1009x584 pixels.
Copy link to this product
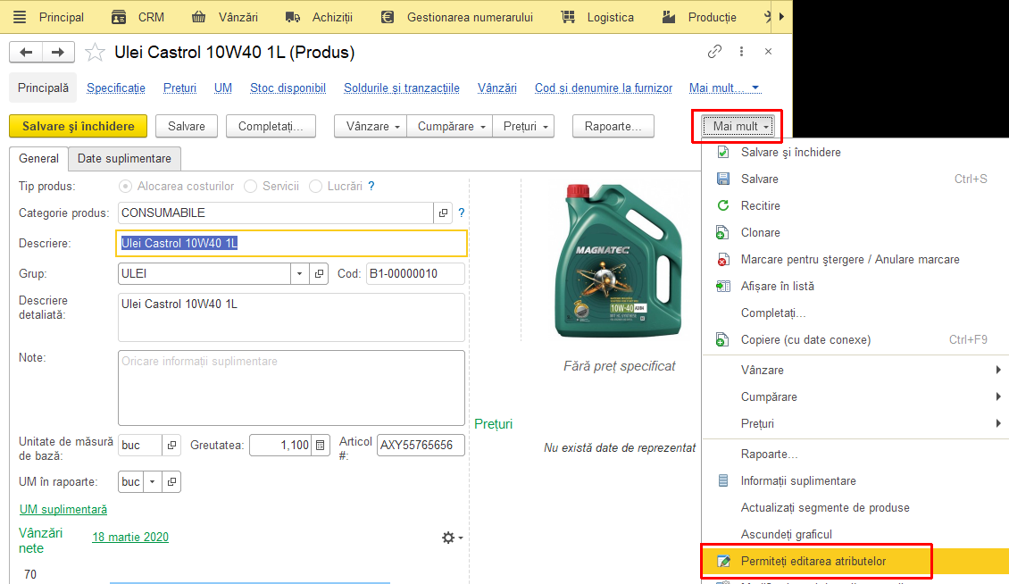tap(714, 52)
